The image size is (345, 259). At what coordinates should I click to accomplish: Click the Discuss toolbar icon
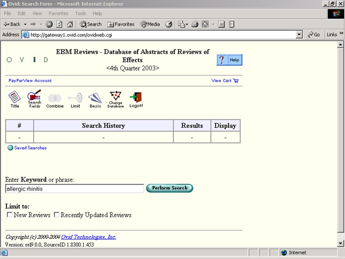(x=221, y=24)
